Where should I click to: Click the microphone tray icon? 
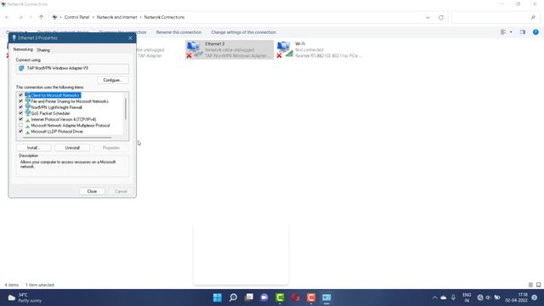pos(453,297)
